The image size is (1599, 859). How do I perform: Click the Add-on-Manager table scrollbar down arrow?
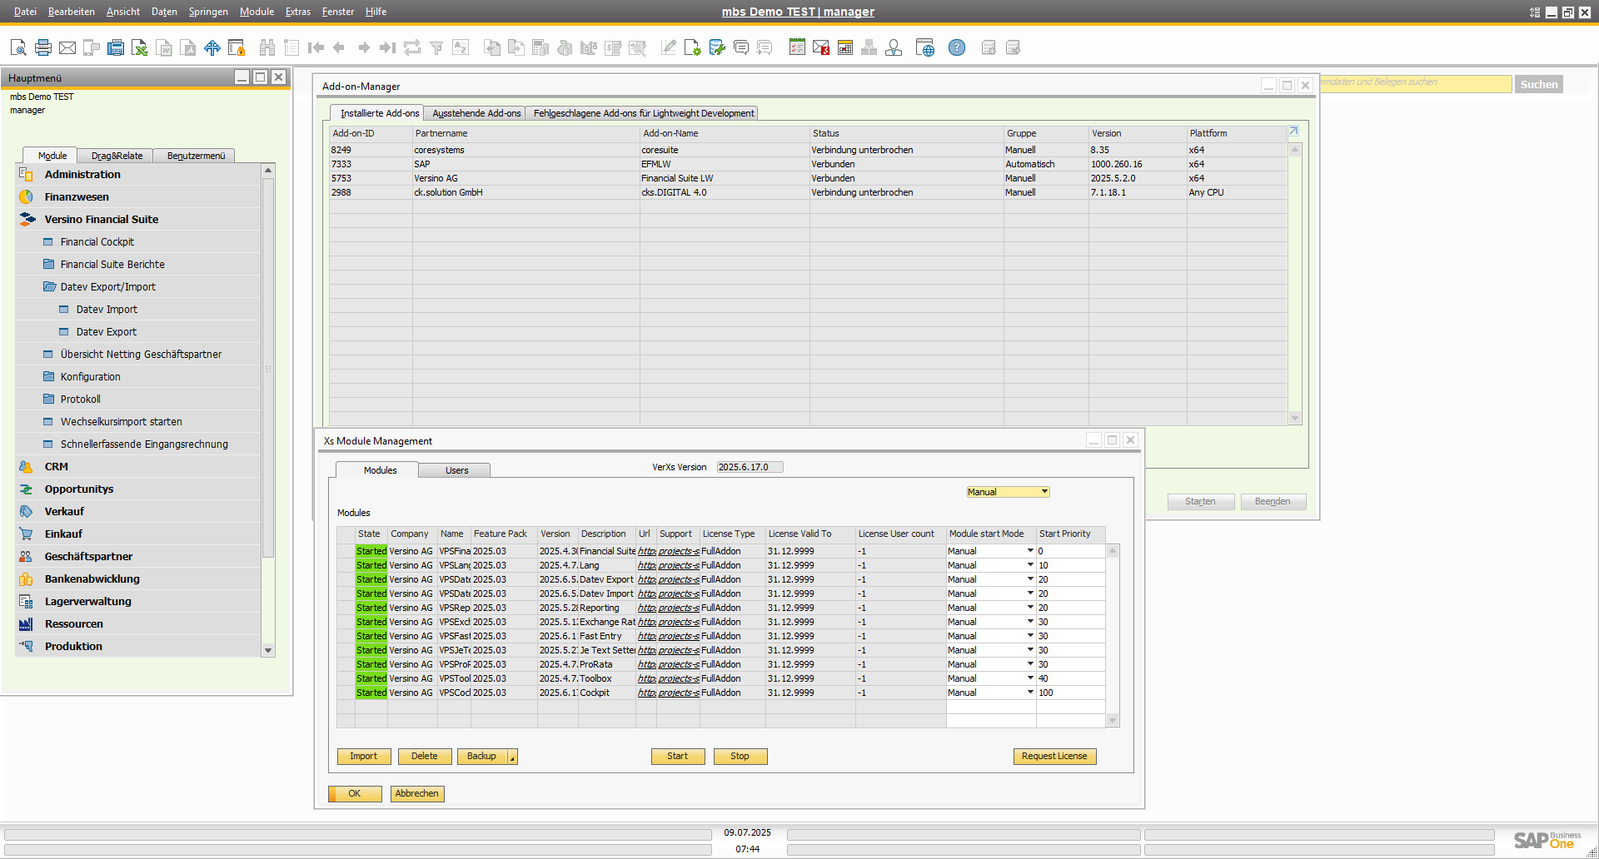[x=1295, y=419]
